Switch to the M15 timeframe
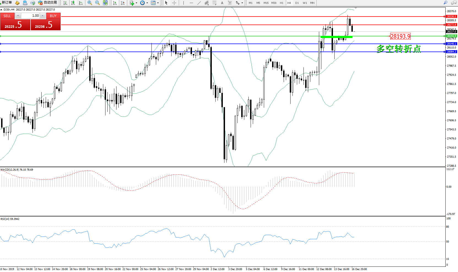This screenshot has width=458, height=272. (266, 3)
